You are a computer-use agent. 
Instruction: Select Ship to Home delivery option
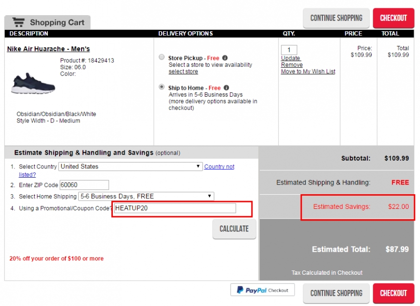(x=162, y=87)
